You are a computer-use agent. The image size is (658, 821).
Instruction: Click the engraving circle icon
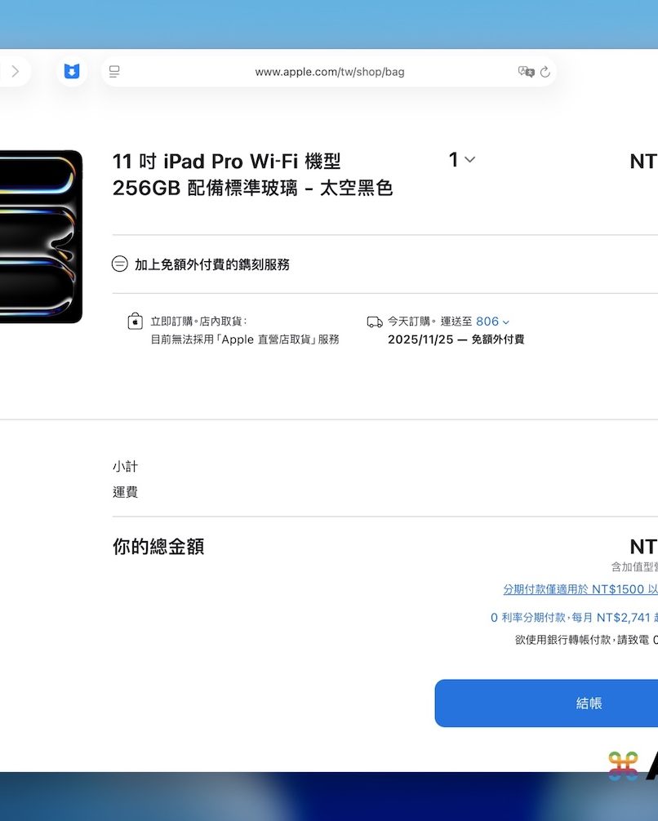[119, 264]
